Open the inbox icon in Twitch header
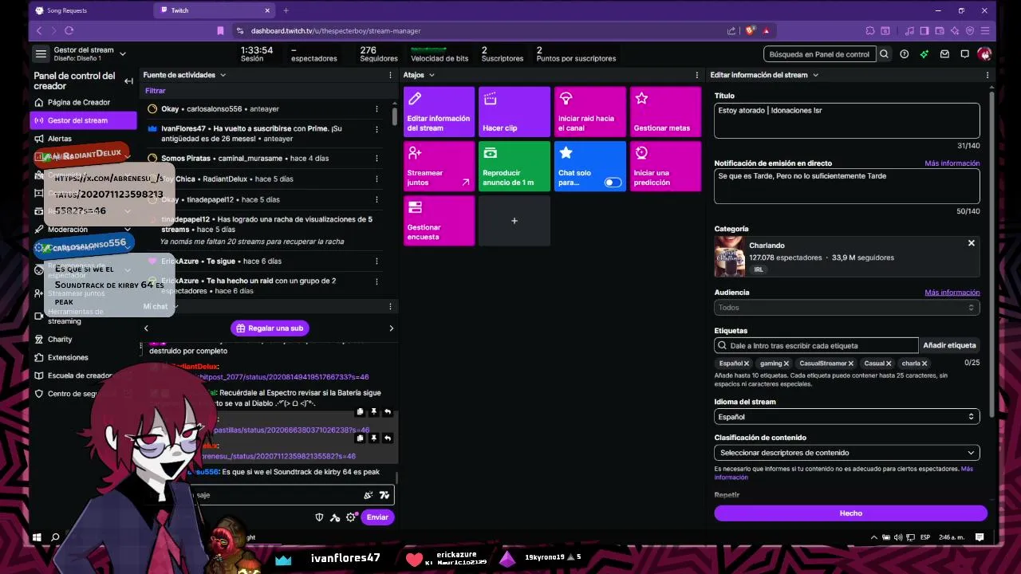The width and height of the screenshot is (1021, 574). tap(944, 54)
